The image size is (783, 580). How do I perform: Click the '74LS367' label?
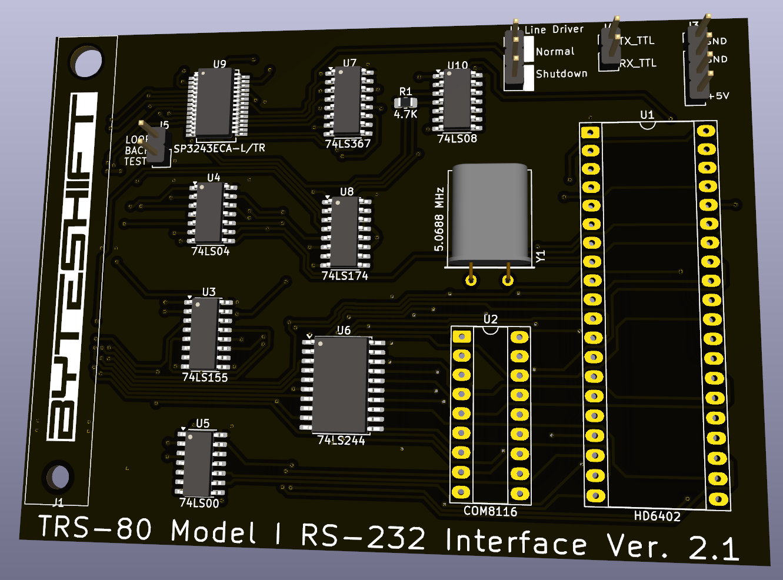pyautogui.click(x=348, y=144)
